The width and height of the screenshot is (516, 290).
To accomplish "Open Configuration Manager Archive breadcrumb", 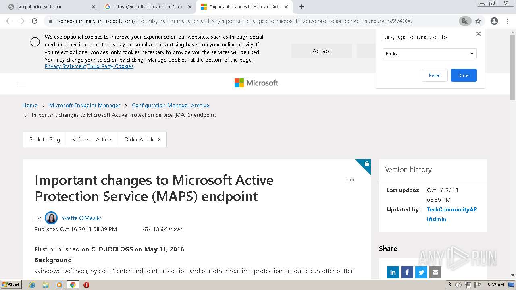I will [x=171, y=105].
